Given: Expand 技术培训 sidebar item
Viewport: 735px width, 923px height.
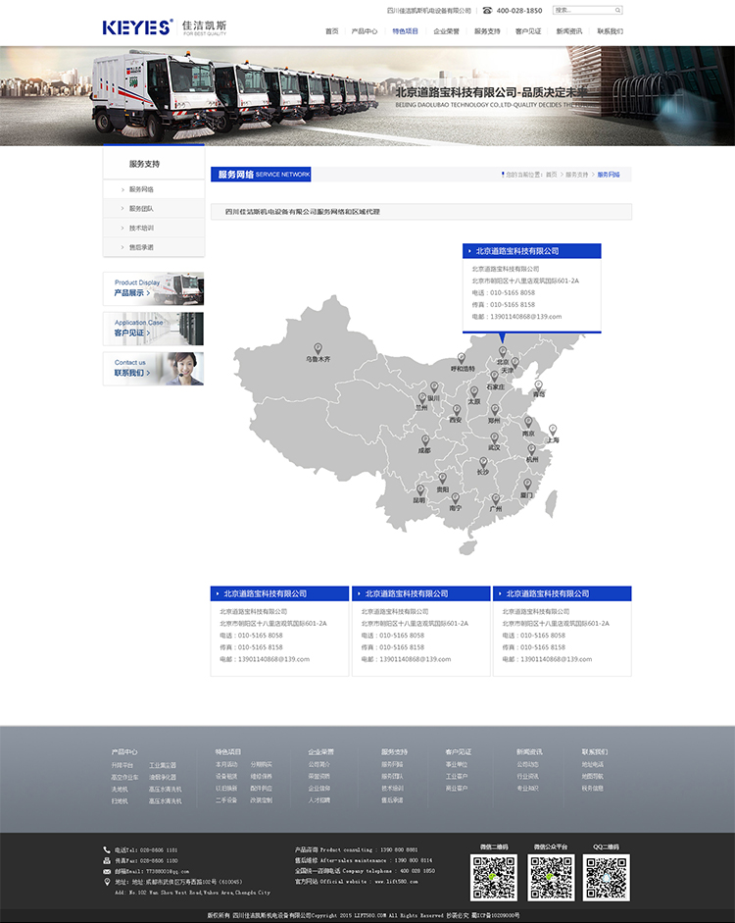Looking at the screenshot, I should click(x=142, y=228).
